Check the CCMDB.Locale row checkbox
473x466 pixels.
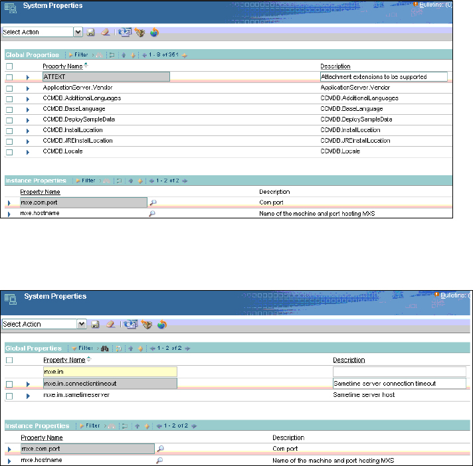click(x=9, y=152)
